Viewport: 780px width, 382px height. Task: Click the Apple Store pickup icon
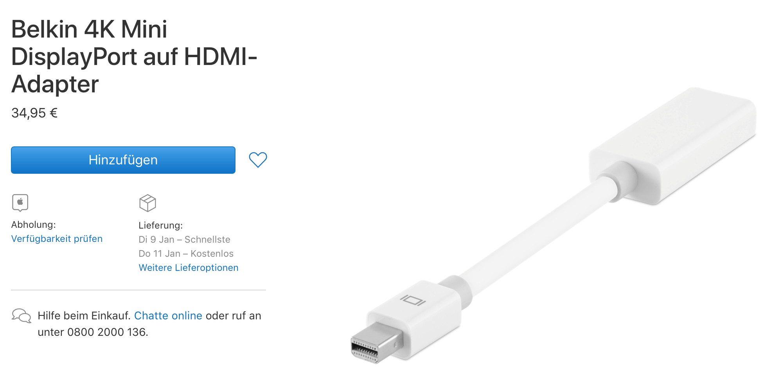click(x=20, y=203)
